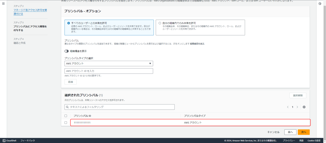Select すべてのユーザーとの共有を許可 radio option
Screen dimensions: 326x143
click(68, 23)
